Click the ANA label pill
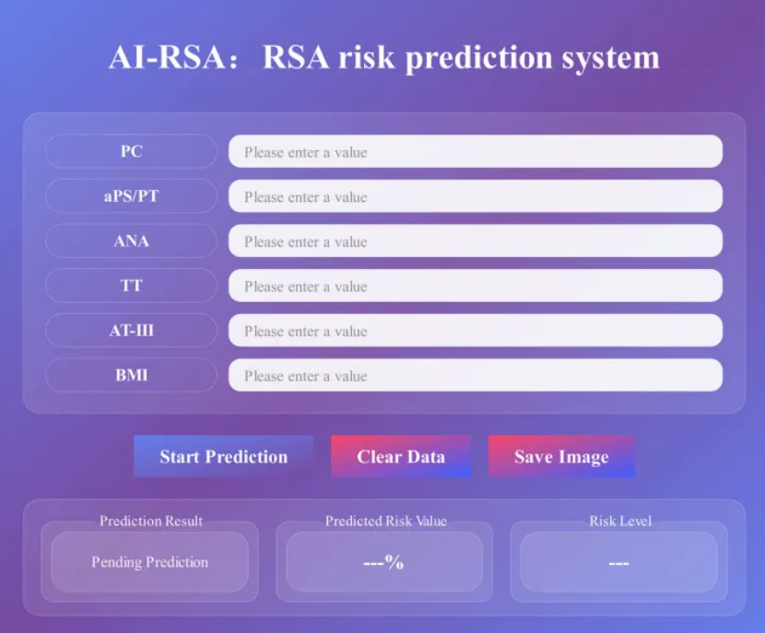Screen dimensions: 765x633 131,241
